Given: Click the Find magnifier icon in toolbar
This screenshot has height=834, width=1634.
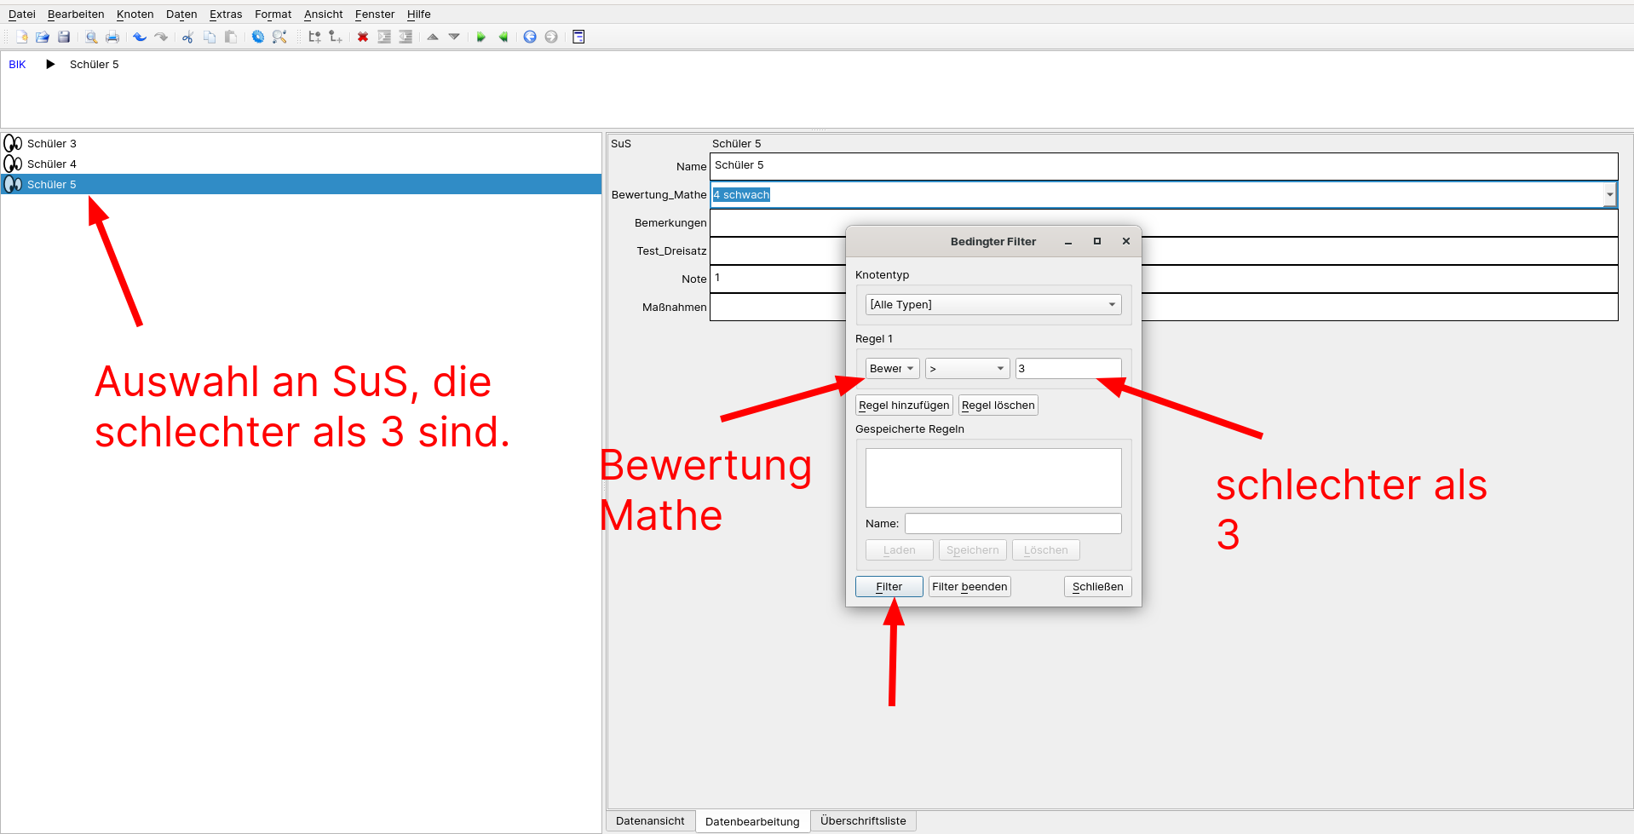Looking at the screenshot, I should [279, 37].
